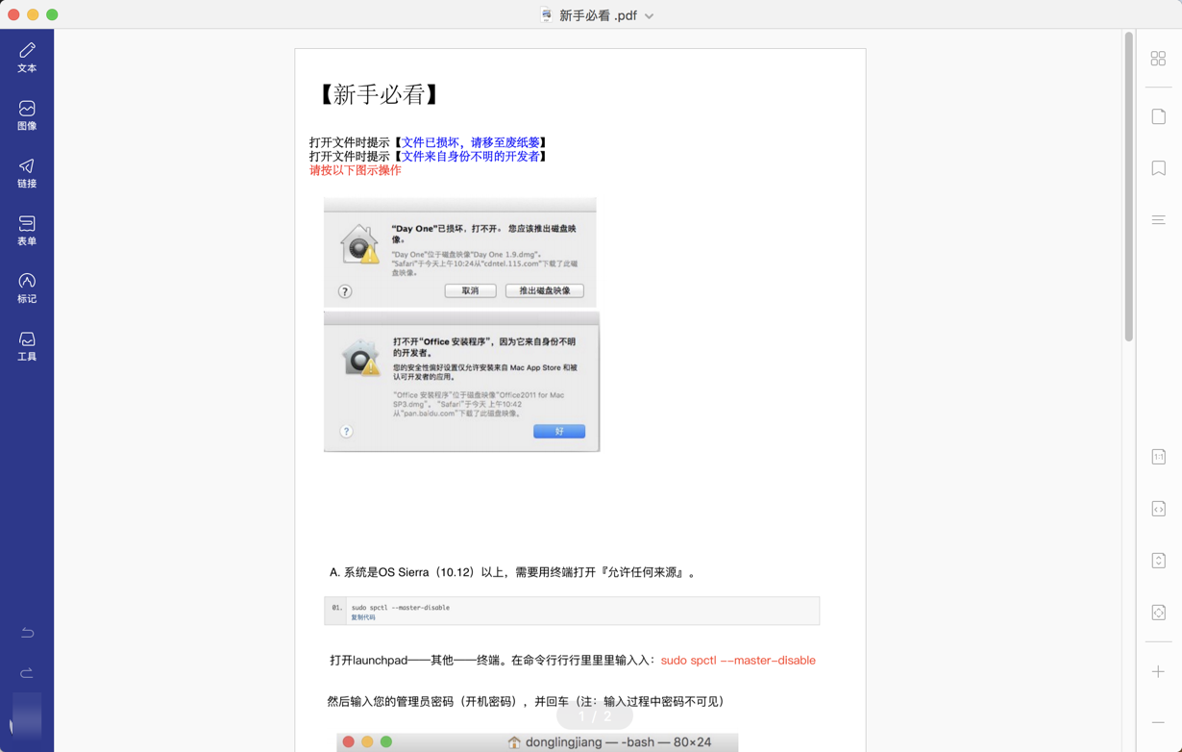Click the Day One warning dialog screenshot
The height and width of the screenshot is (752, 1182).
(x=460, y=253)
